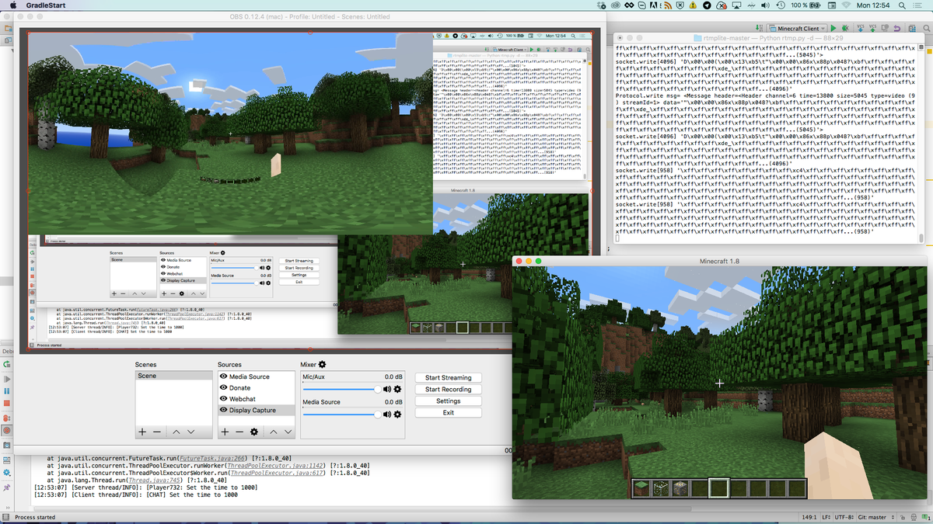Open OBS Settings button

448,401
